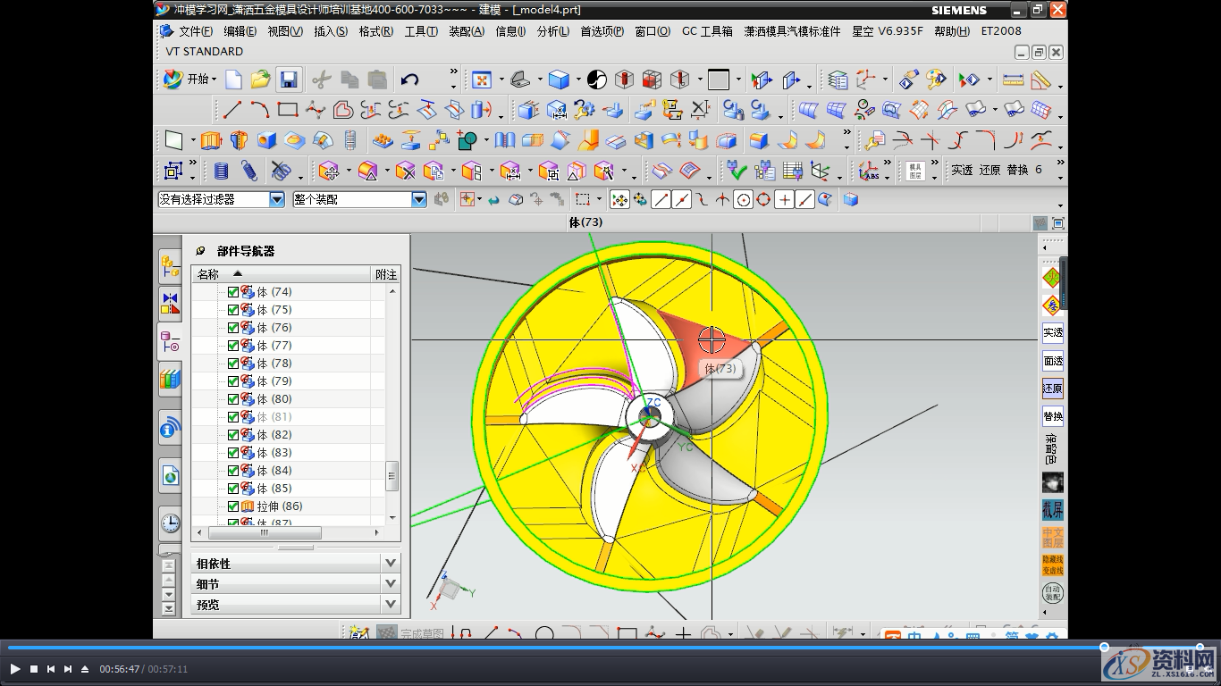The image size is (1221, 686).
Task: Select the Line sketch tool
Action: coord(232,110)
